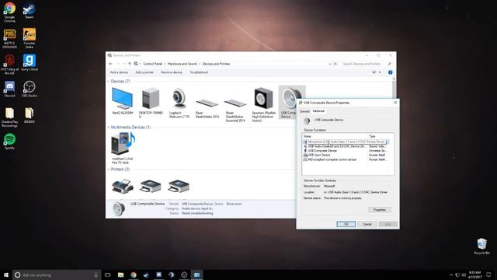This screenshot has height=280, width=497.
Task: Open the Garry's Mod desktop shortcut
Action: click(30, 62)
